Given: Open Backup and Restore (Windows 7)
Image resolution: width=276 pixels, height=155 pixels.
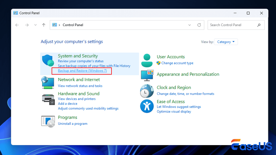Looking at the screenshot, I should tap(82, 71).
